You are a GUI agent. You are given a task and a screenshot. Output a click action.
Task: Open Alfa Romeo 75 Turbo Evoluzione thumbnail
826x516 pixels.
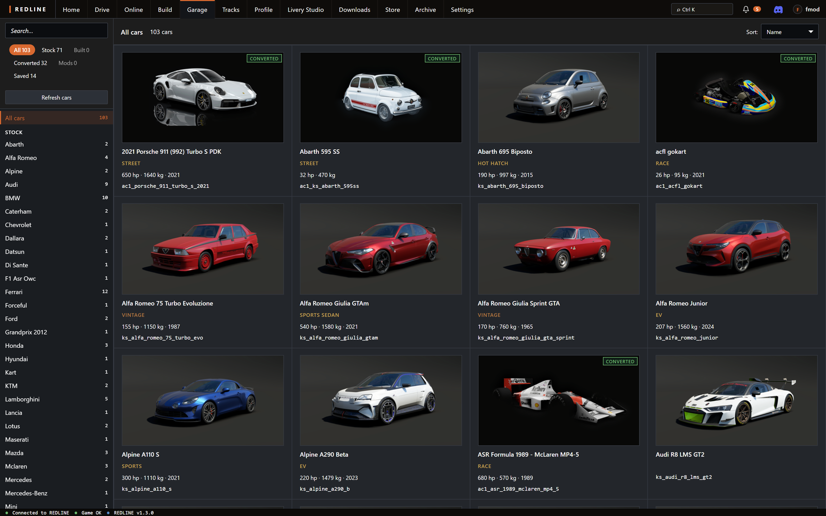(x=202, y=249)
